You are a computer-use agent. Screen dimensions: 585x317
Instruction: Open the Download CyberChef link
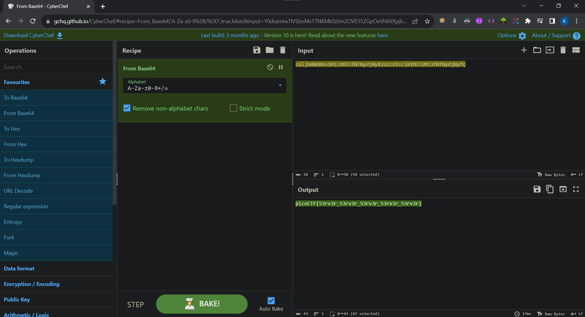click(x=33, y=35)
